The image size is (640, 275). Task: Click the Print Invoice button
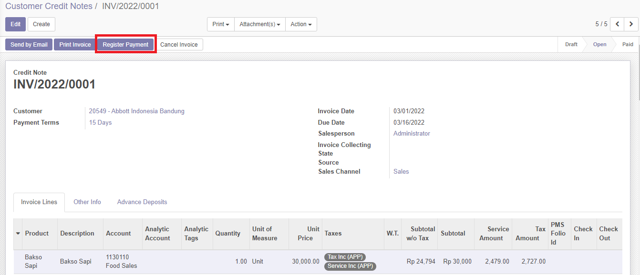(x=75, y=45)
